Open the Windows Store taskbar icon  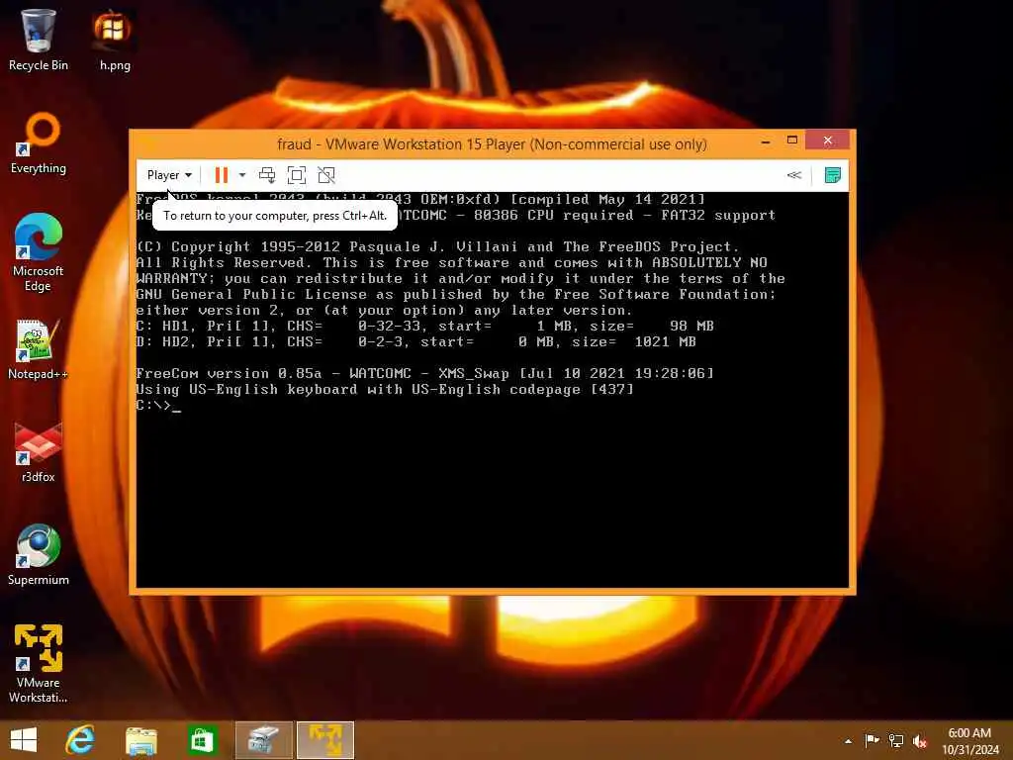202,740
